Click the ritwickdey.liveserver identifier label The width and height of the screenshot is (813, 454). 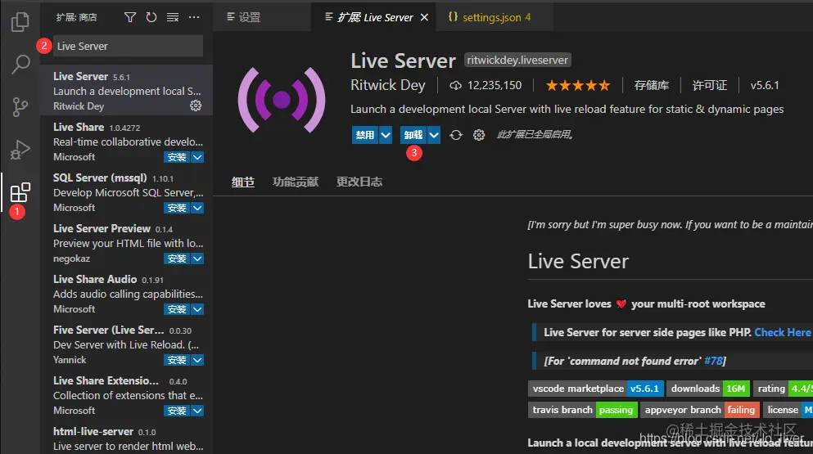(517, 60)
